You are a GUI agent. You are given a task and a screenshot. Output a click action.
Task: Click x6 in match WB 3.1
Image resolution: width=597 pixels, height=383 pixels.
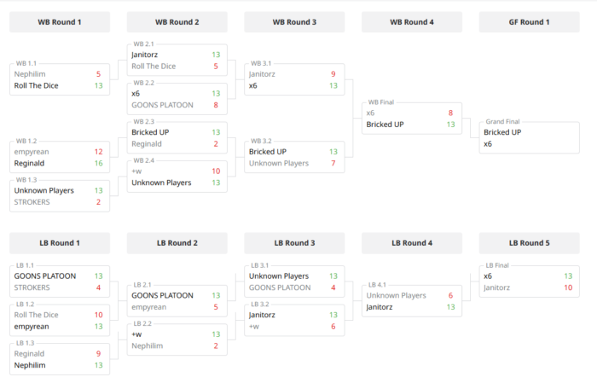253,85
